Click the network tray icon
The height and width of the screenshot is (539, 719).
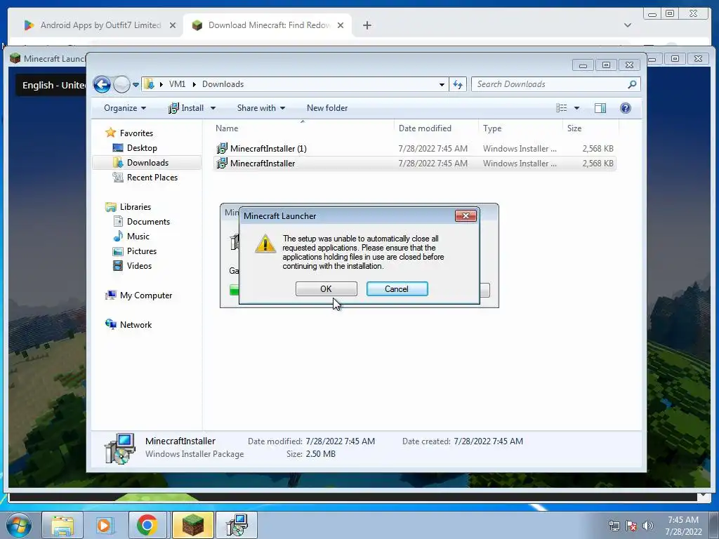(614, 526)
